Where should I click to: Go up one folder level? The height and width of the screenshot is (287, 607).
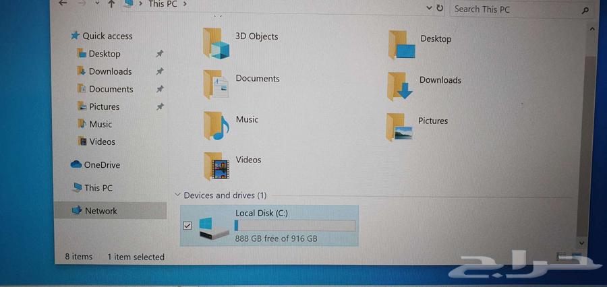click(x=111, y=4)
